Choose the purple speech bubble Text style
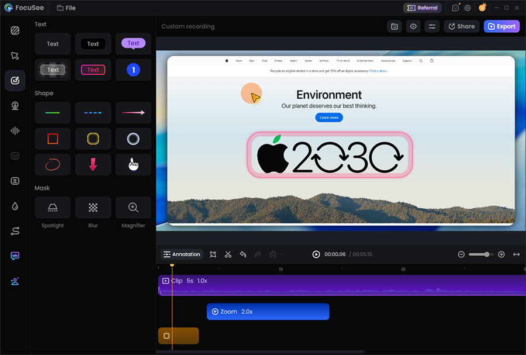Image resolution: width=526 pixels, height=355 pixels. tap(133, 44)
